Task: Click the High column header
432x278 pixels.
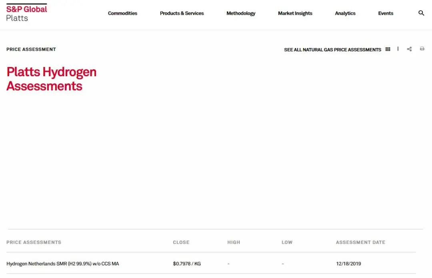Action: 234,242
